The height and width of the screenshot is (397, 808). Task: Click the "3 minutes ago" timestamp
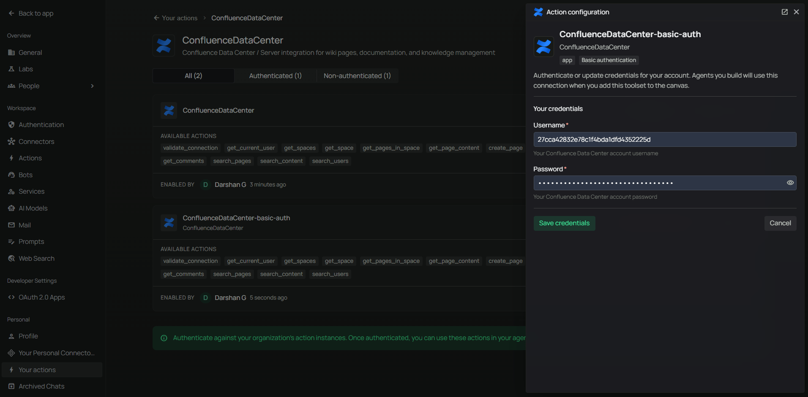click(268, 185)
